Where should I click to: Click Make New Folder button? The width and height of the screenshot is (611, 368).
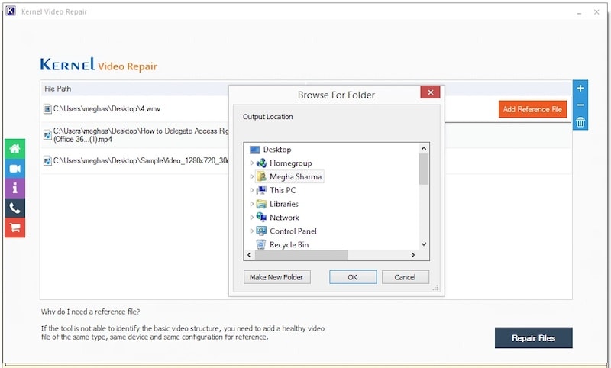tap(277, 277)
